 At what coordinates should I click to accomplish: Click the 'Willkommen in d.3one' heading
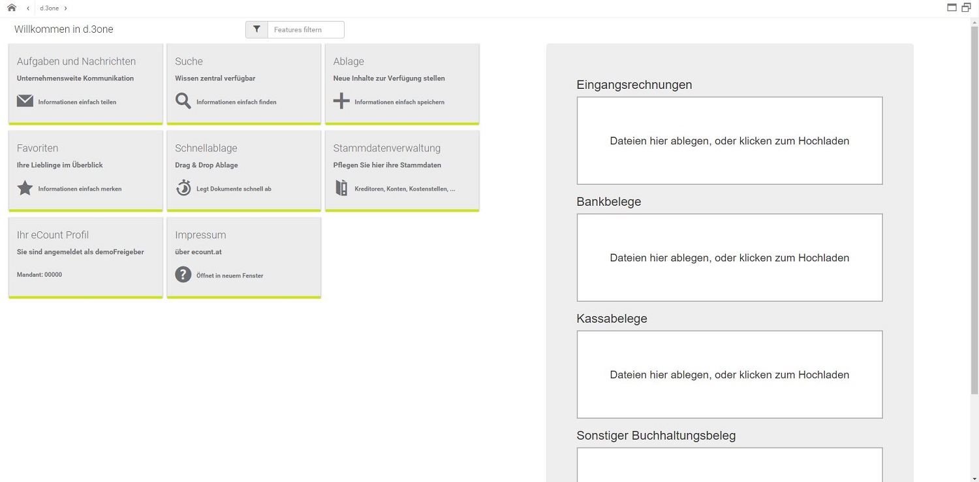64,29
